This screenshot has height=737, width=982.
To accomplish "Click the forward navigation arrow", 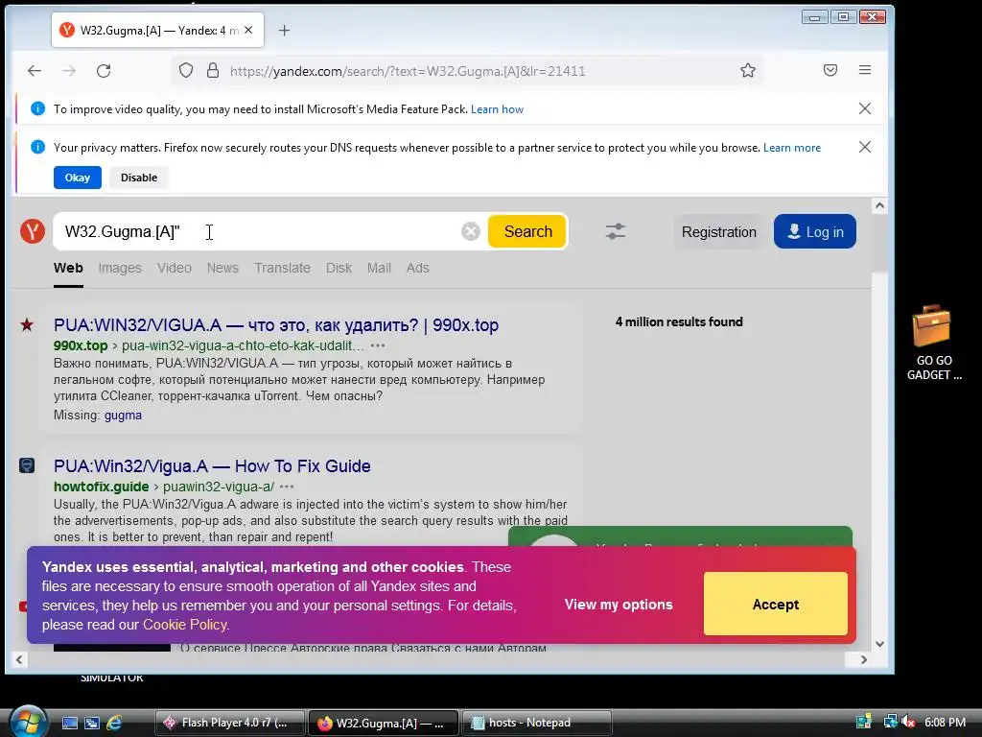I will click(69, 71).
